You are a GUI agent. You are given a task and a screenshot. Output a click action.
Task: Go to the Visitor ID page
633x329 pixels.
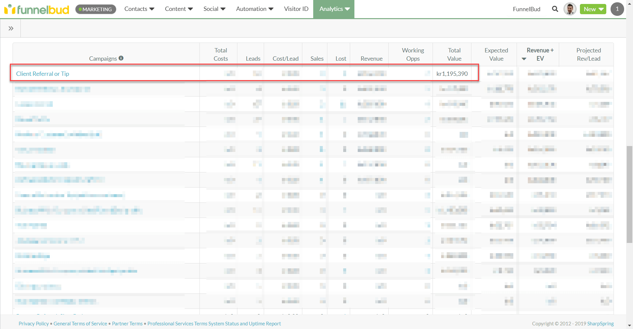tap(296, 9)
